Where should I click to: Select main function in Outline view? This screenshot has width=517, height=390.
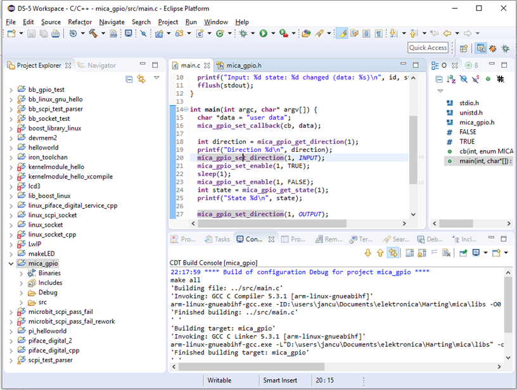(479, 161)
